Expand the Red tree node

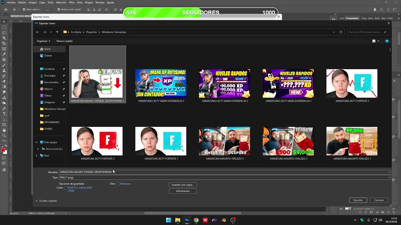(36, 156)
